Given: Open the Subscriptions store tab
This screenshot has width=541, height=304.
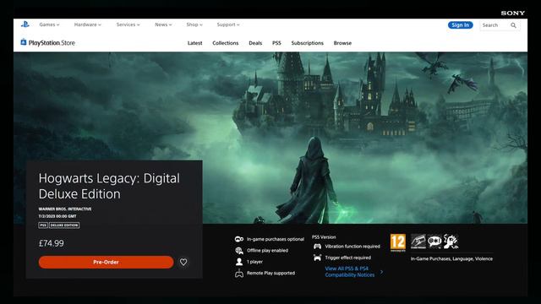Looking at the screenshot, I should pos(308,43).
